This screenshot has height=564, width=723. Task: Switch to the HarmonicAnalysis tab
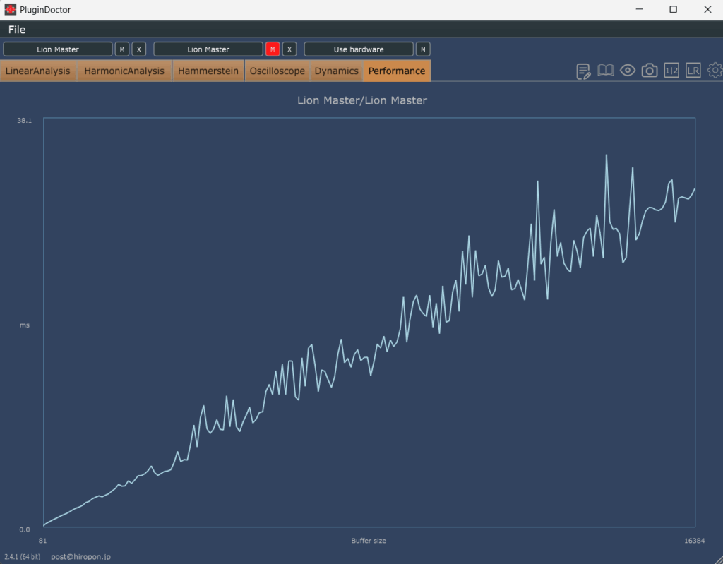click(124, 71)
